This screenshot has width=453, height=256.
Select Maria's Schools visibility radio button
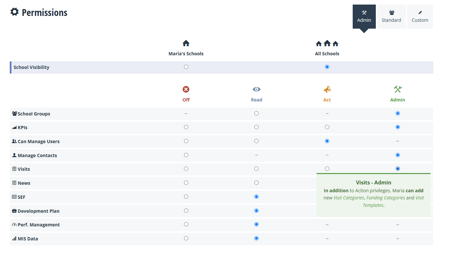[x=186, y=67]
